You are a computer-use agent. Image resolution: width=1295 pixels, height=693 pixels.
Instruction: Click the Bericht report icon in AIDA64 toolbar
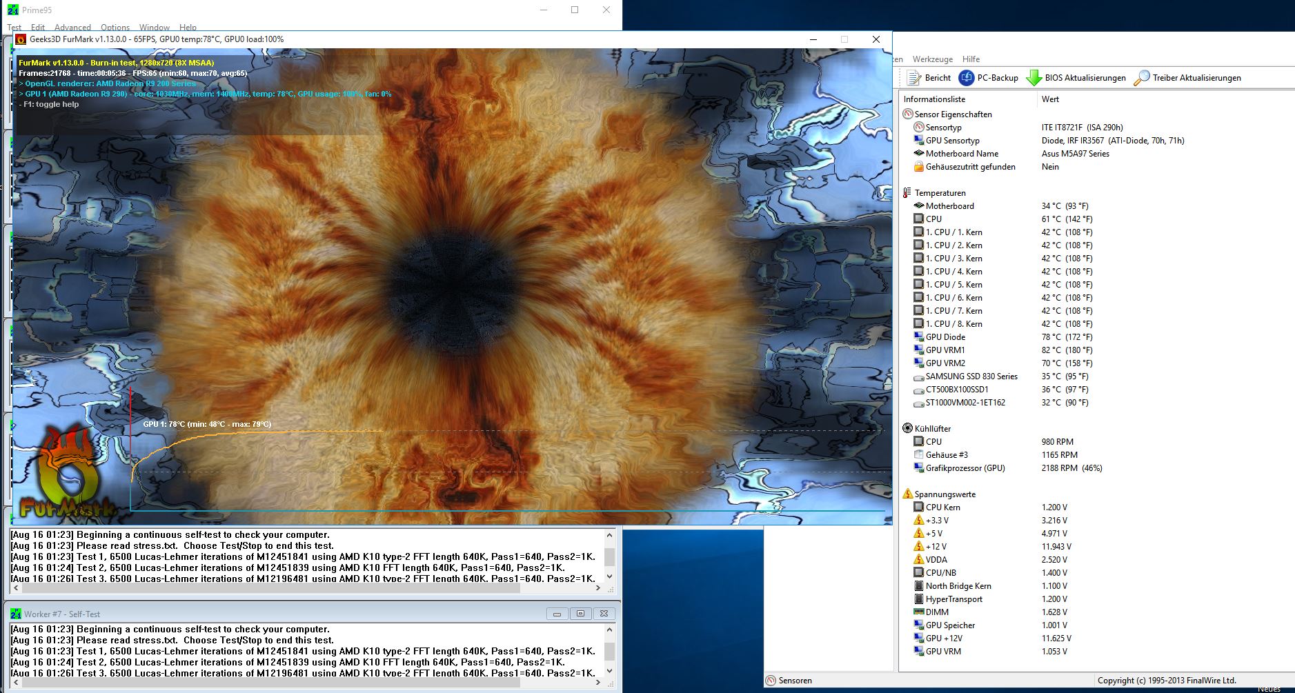pos(914,78)
